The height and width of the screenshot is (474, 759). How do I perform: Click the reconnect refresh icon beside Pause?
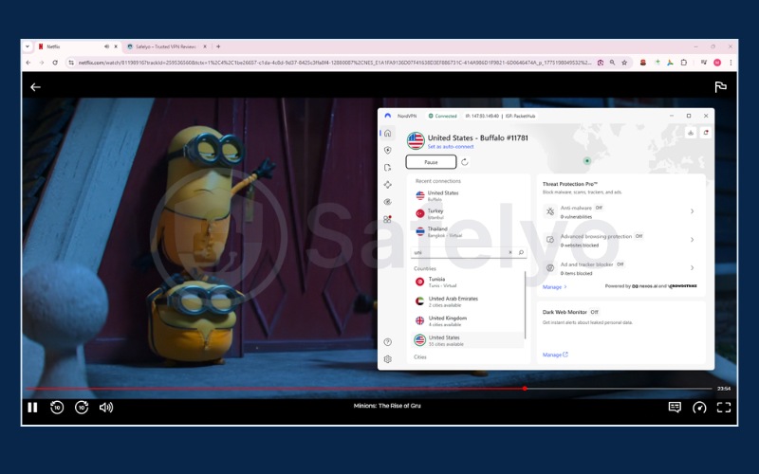465,162
